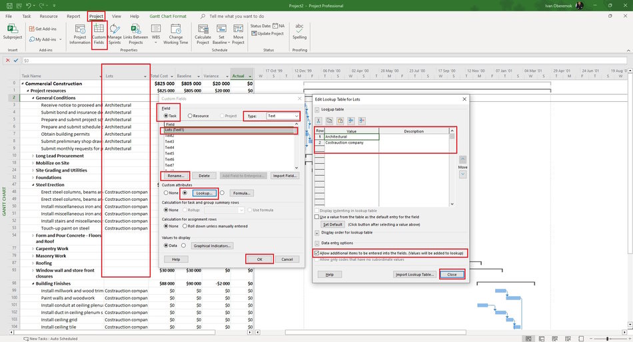
Task: Switch to the View tab
Action: [x=116, y=16]
